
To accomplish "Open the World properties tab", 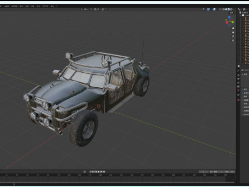I will [238, 90].
